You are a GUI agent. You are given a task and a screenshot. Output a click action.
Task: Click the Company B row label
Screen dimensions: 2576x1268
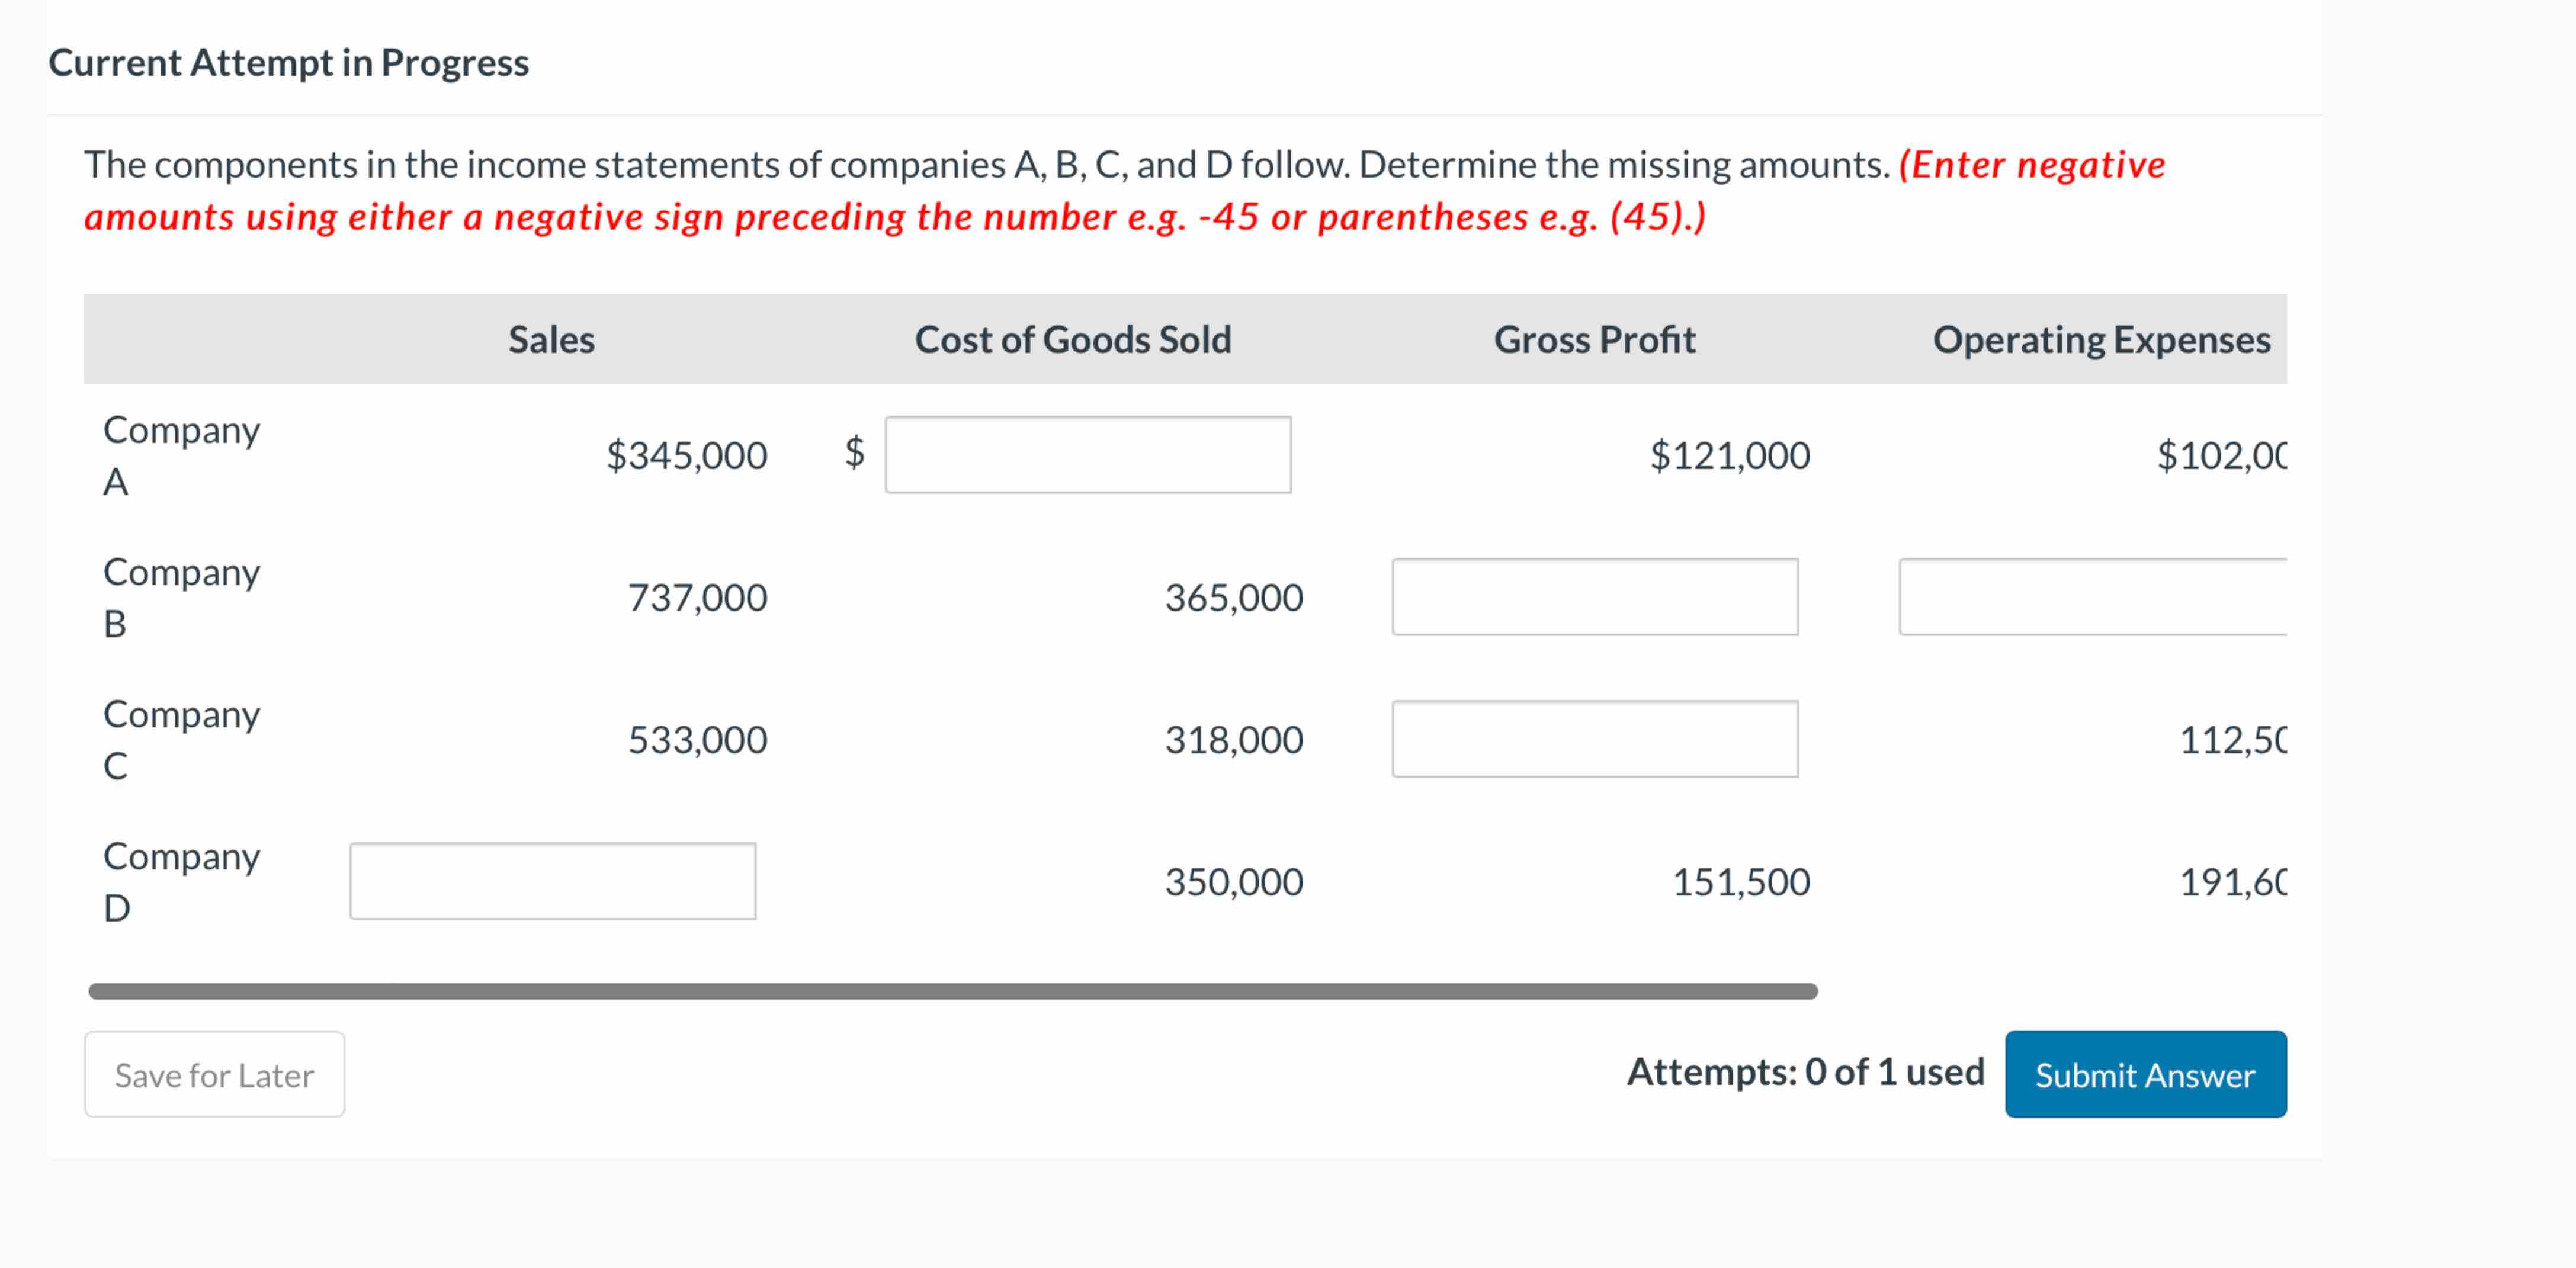pyautogui.click(x=181, y=597)
